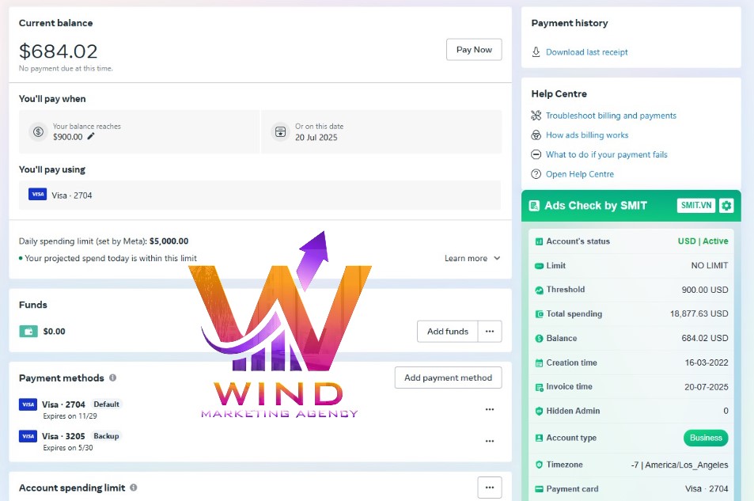Click the Visa 3205 card logo
The width and height of the screenshot is (754, 501).
[28, 436]
